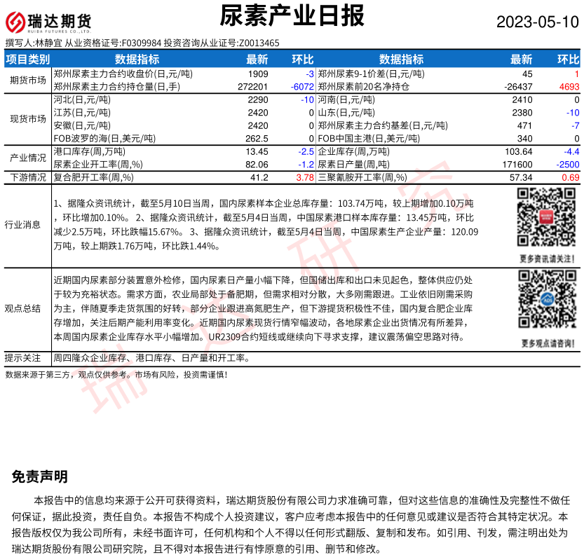Image resolution: width=584 pixels, height=557 pixels.
Task: Click the 免责声明 heading
Action: click(40, 477)
